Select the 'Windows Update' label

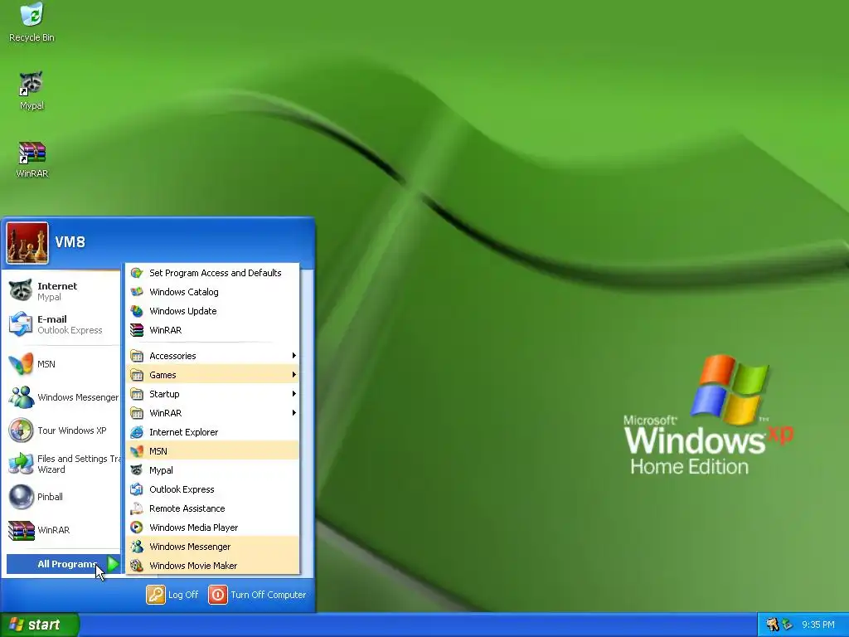[x=183, y=311]
